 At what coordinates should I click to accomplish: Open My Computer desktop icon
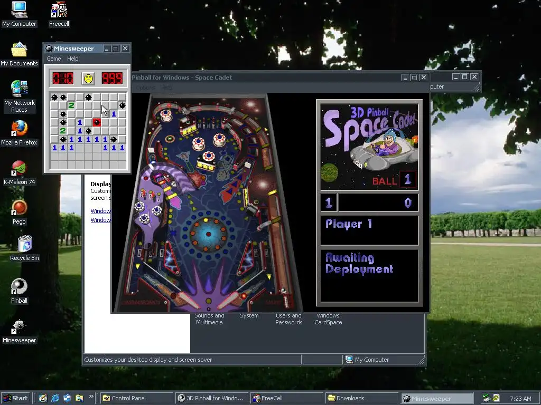click(x=19, y=14)
